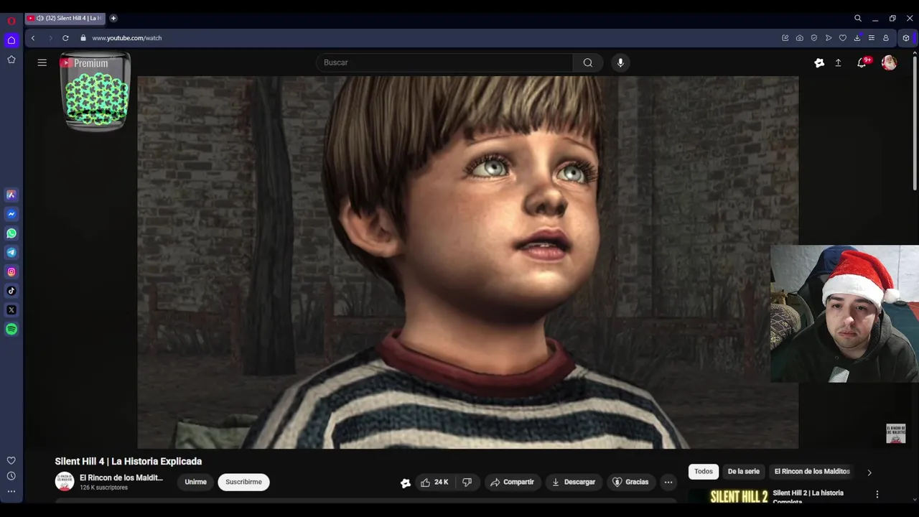Submit search with the magnifier button

click(588, 62)
